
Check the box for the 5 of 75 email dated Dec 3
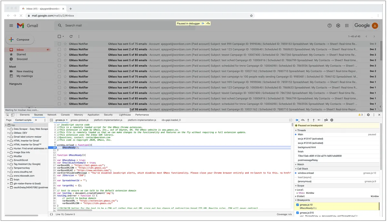pyautogui.click(x=59, y=44)
